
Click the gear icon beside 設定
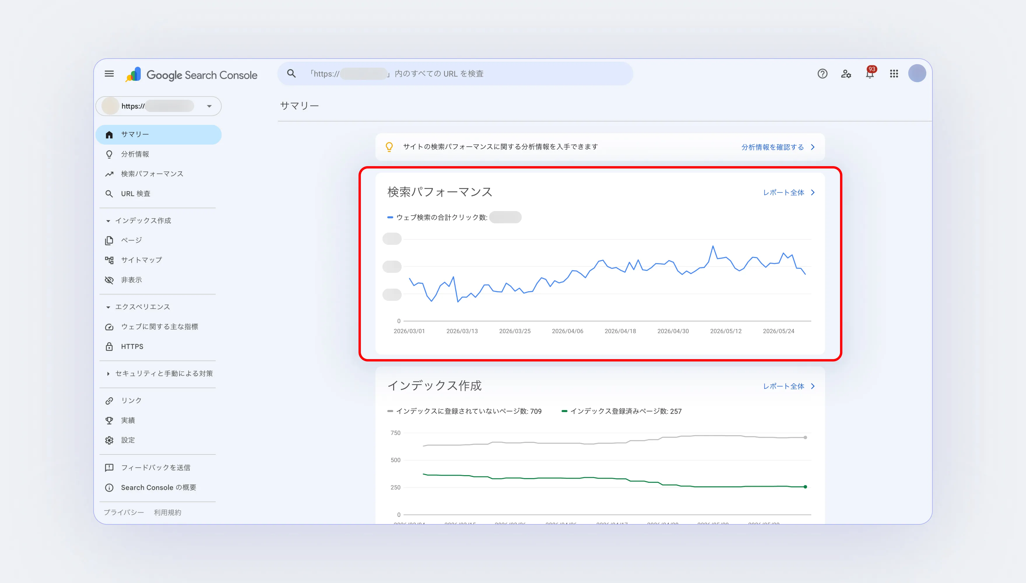tap(109, 440)
